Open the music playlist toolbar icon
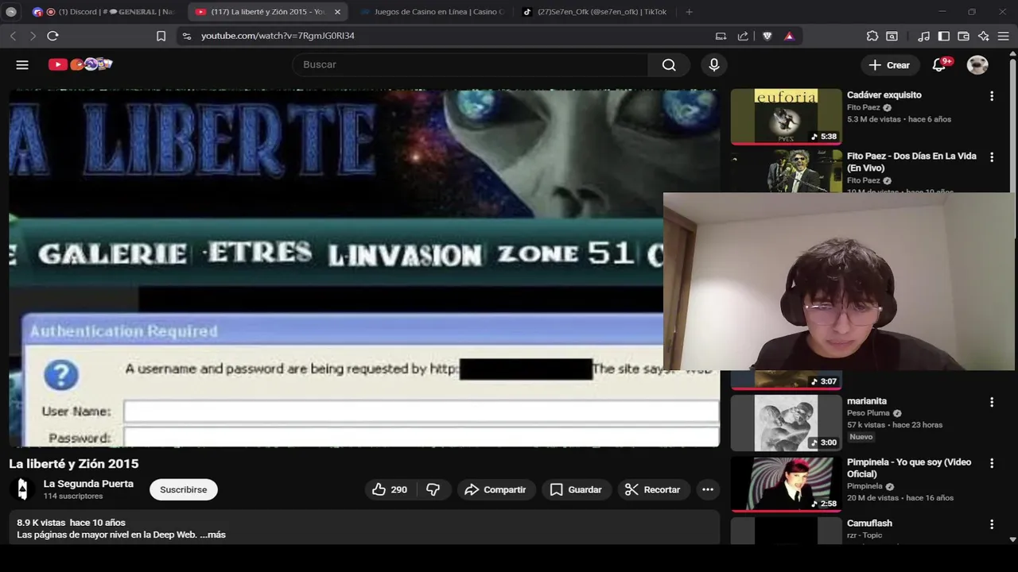 [x=923, y=36]
